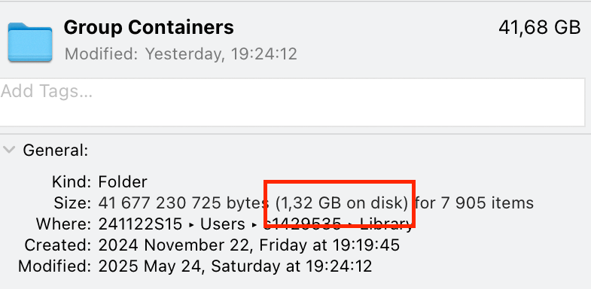591x289 pixels.
Task: Click the 1,32 GB on disk text
Action: pos(342,203)
